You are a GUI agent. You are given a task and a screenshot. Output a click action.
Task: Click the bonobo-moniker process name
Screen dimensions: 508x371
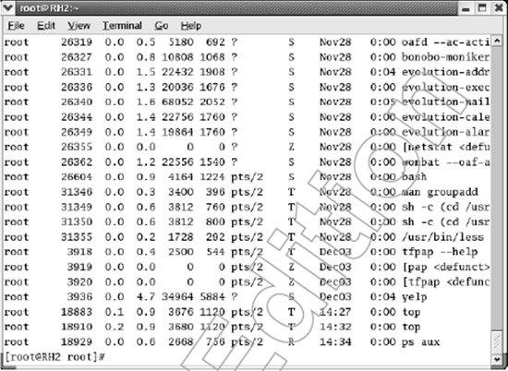tap(445, 57)
